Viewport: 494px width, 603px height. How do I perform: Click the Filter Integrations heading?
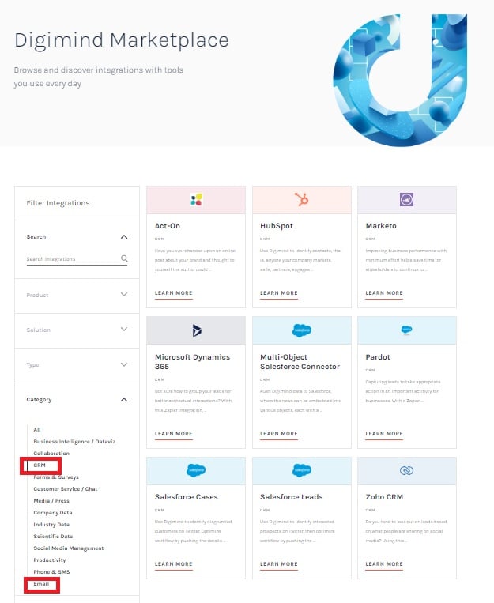click(58, 203)
